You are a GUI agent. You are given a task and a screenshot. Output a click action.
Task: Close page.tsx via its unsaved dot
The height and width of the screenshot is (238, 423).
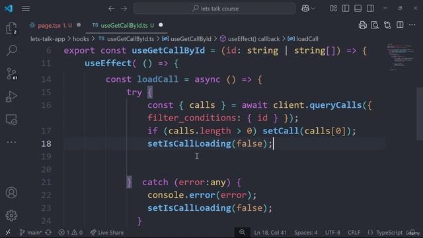pyautogui.click(x=79, y=25)
